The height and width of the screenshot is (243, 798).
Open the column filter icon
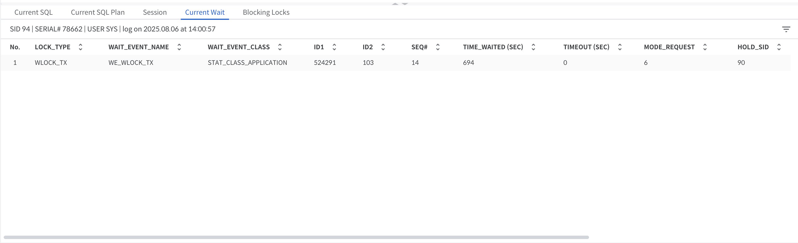[x=786, y=29]
